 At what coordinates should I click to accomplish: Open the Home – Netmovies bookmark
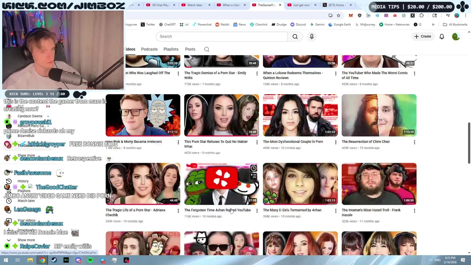(394, 25)
